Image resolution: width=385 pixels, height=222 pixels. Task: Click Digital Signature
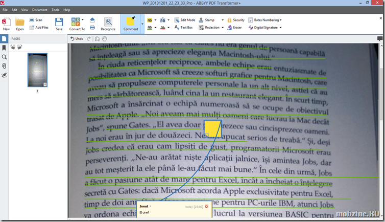(x=263, y=28)
